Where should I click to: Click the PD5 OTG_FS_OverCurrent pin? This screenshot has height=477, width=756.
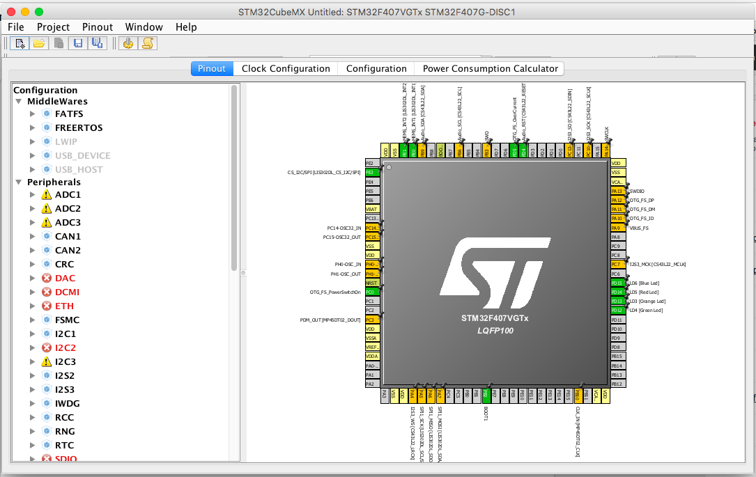[x=514, y=150]
